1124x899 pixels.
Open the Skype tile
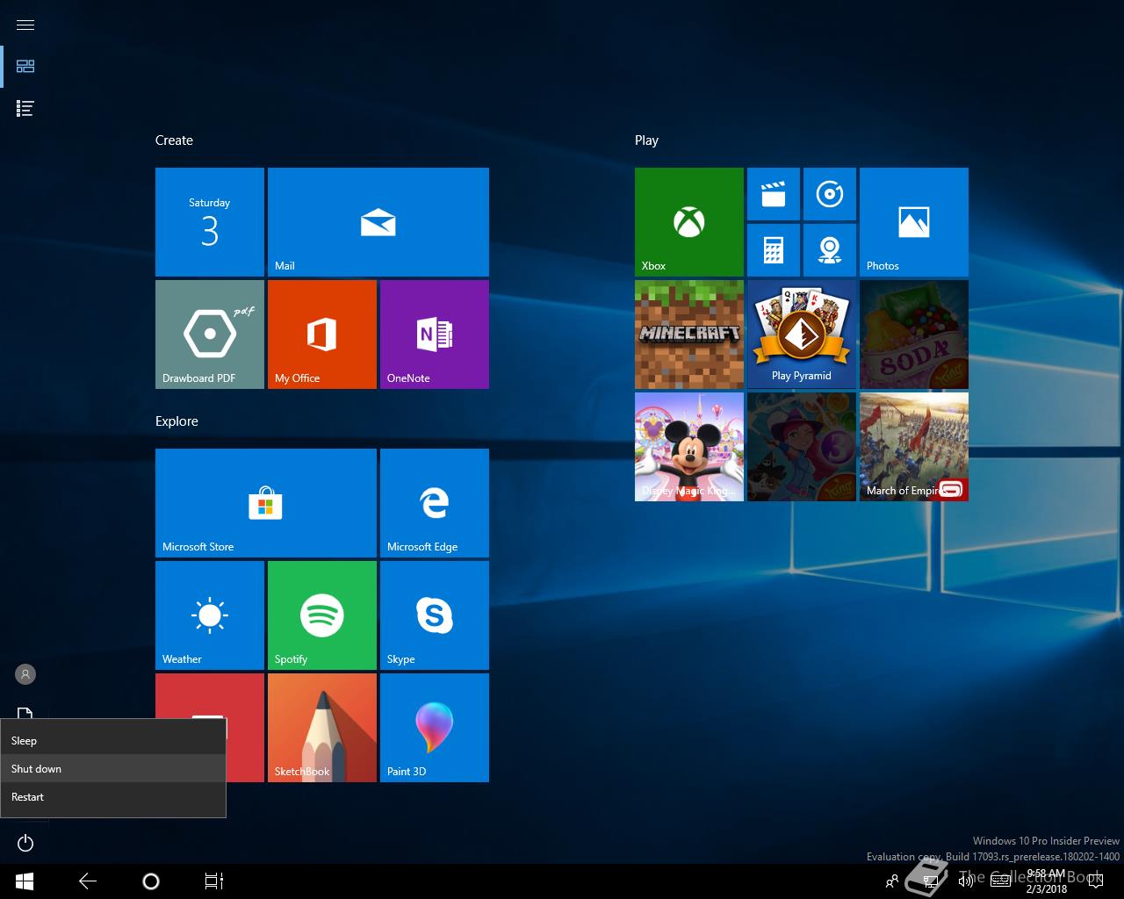(x=435, y=615)
